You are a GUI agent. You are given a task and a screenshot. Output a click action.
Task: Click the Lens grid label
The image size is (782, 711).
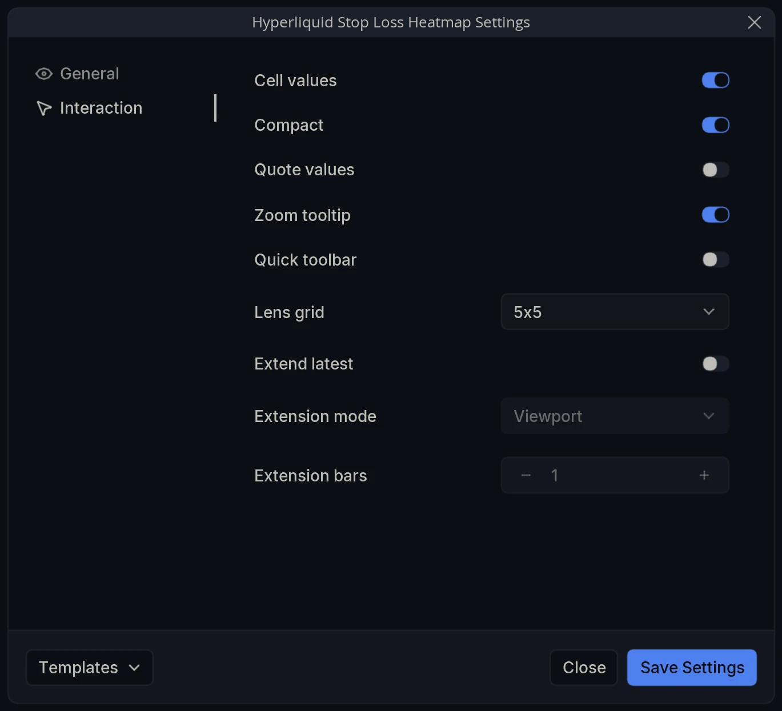point(289,312)
